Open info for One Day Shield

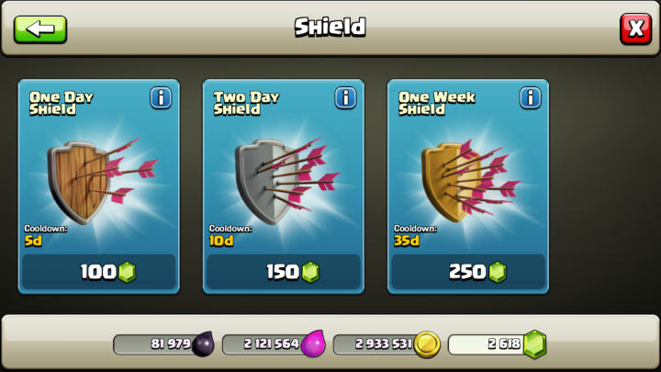161,98
